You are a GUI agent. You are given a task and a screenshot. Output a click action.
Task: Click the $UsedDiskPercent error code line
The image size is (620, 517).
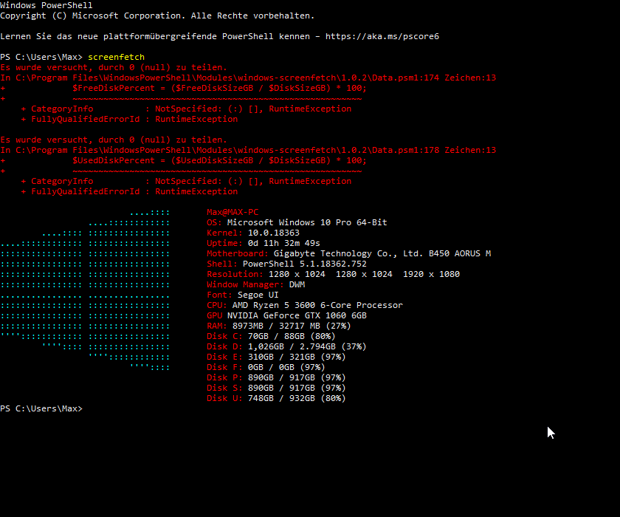point(219,160)
